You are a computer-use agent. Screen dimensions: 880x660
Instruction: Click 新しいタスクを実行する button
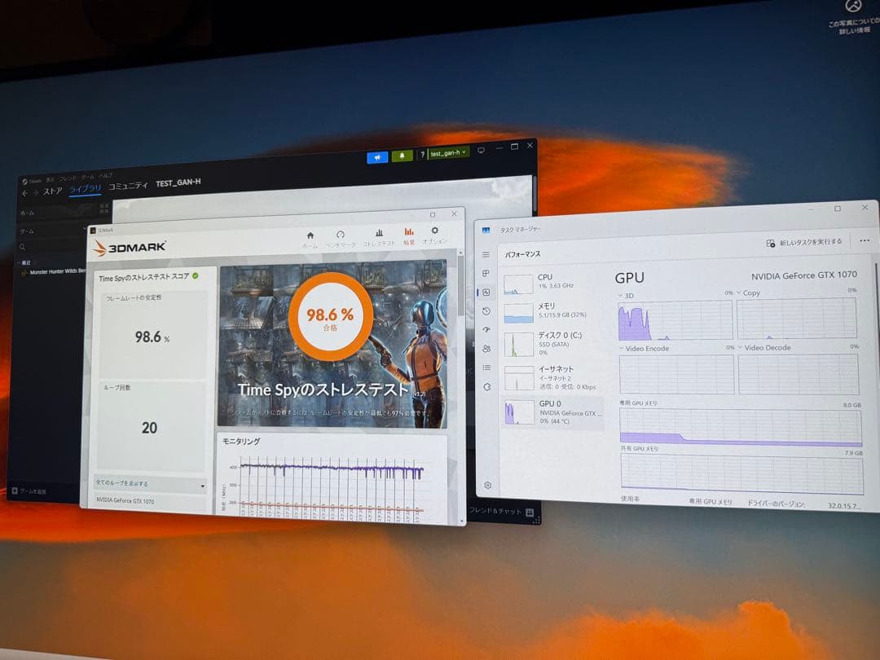[x=803, y=242]
